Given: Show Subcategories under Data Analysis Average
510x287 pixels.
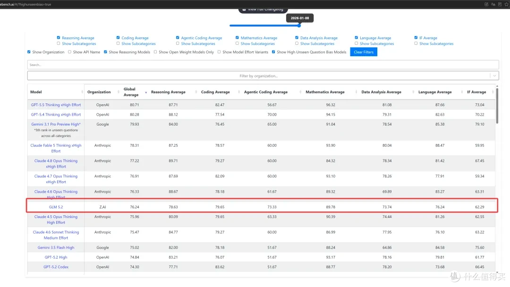Looking at the screenshot, I should (297, 43).
